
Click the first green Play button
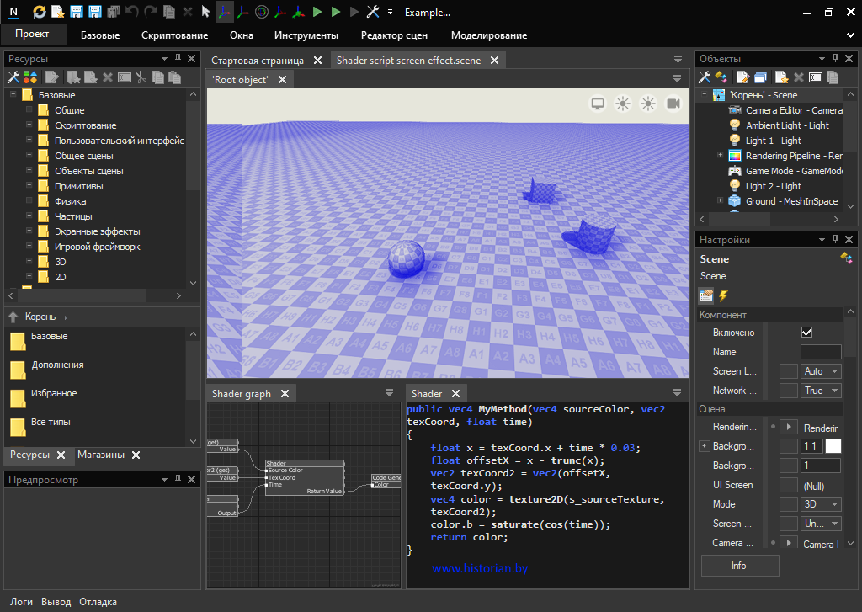click(317, 12)
